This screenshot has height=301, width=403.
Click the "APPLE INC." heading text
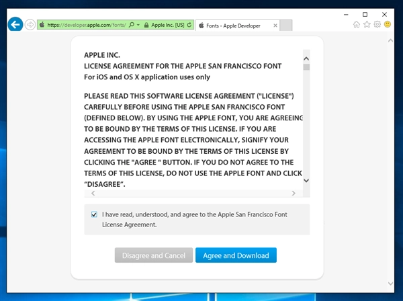click(x=102, y=55)
